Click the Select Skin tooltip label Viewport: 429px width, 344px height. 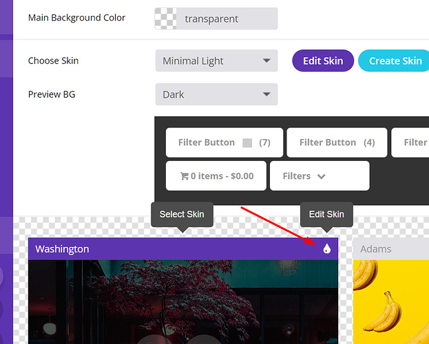tap(182, 214)
